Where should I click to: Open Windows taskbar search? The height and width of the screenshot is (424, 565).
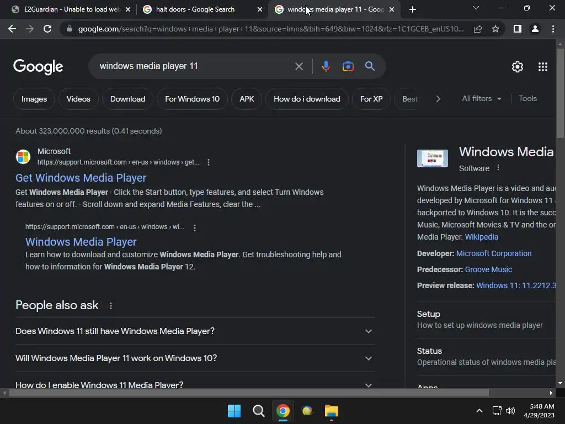[258, 411]
